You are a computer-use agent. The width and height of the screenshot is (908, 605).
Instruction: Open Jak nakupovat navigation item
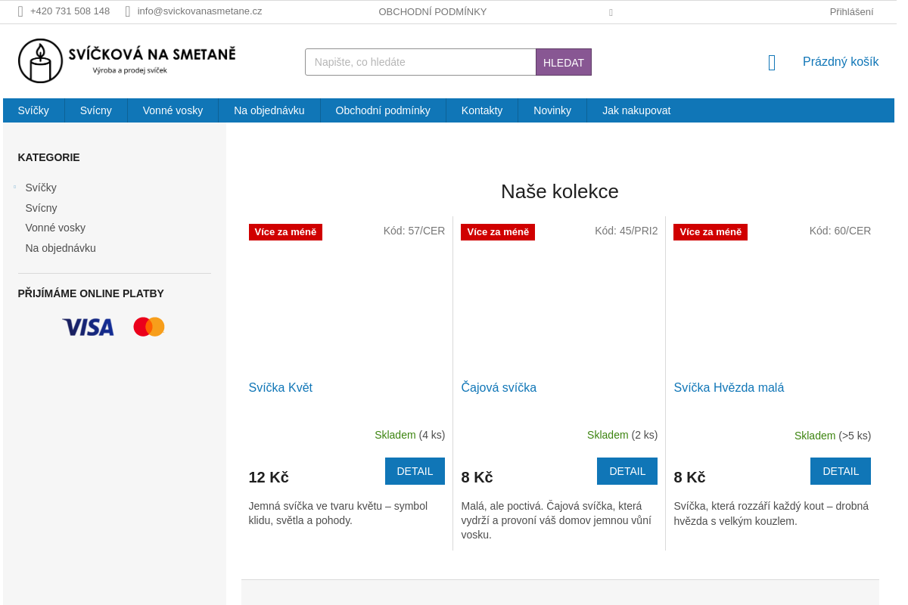pos(636,110)
